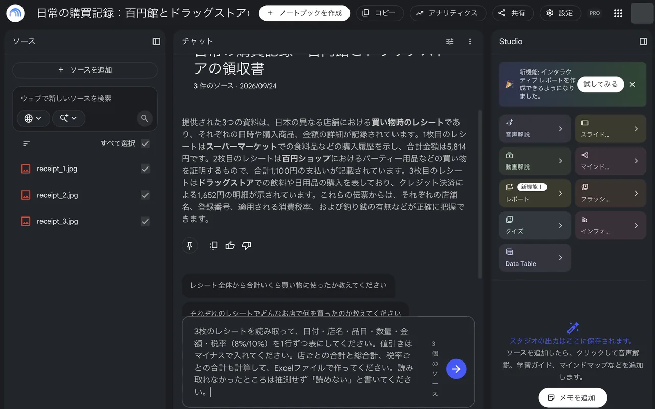Select suggested question レシート全体から合計いくら
This screenshot has height=409, width=655.
click(x=288, y=285)
